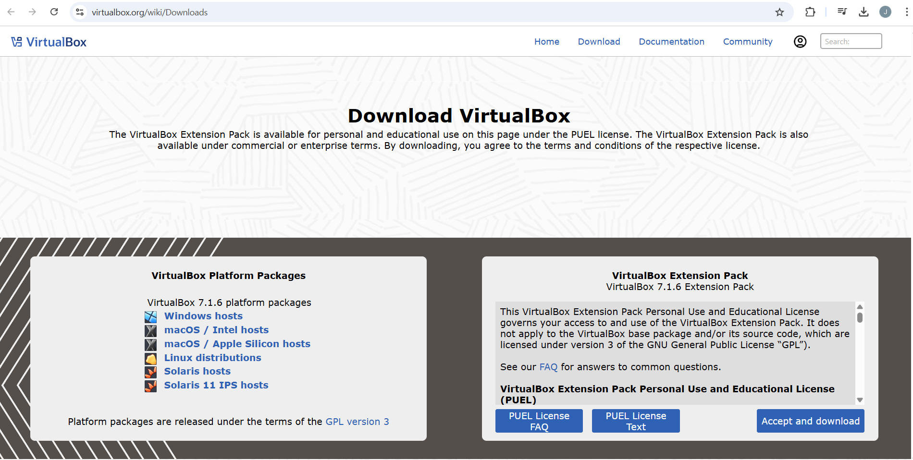This screenshot has width=913, height=460.
Task: Open the browser Downloads icon
Action: pyautogui.click(x=864, y=12)
